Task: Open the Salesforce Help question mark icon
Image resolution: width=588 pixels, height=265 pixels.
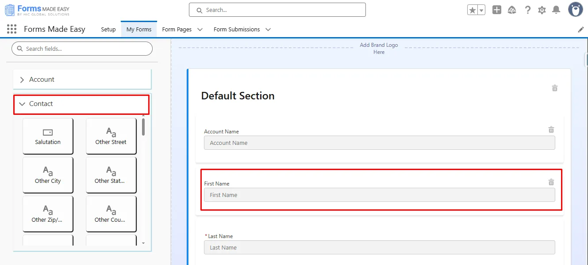Action: pos(527,10)
